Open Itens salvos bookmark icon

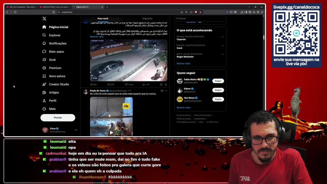tap(44, 76)
